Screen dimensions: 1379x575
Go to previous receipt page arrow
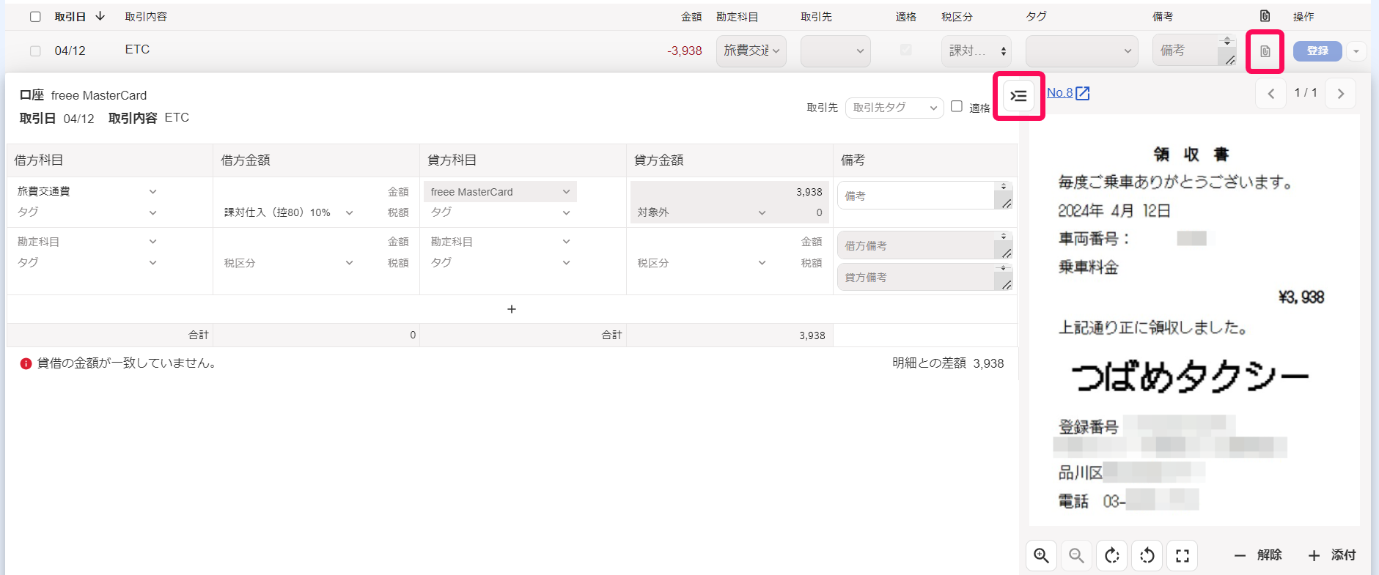point(1271,94)
